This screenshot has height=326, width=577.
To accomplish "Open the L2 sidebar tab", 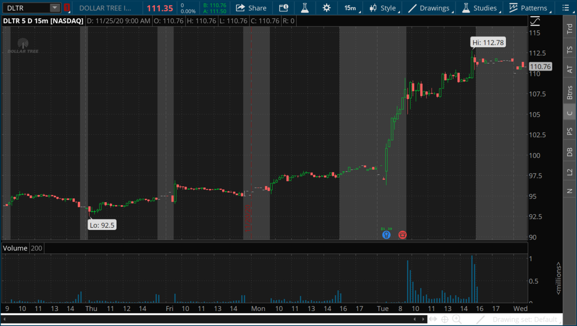I will click(570, 172).
